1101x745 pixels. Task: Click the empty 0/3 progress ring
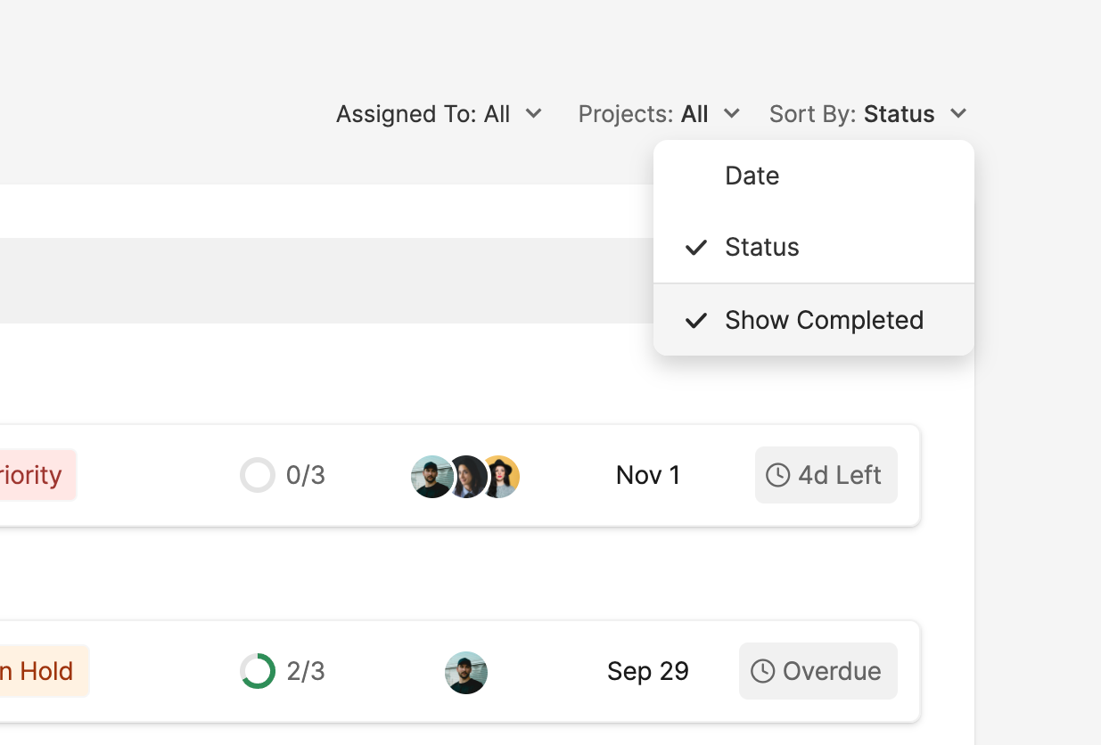pos(258,475)
